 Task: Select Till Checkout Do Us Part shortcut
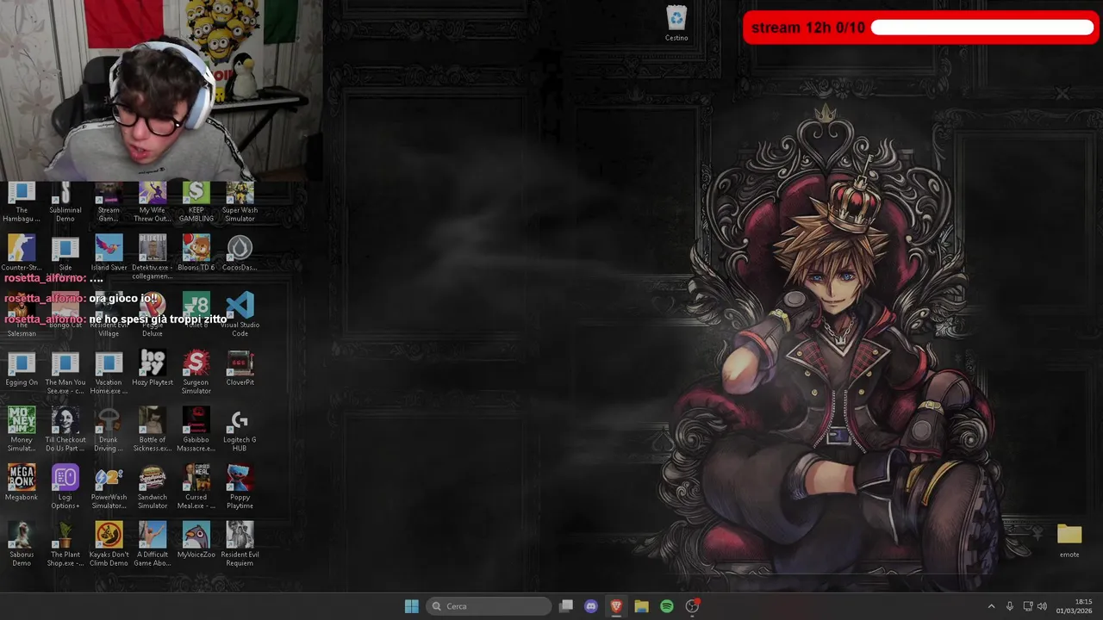click(65, 430)
